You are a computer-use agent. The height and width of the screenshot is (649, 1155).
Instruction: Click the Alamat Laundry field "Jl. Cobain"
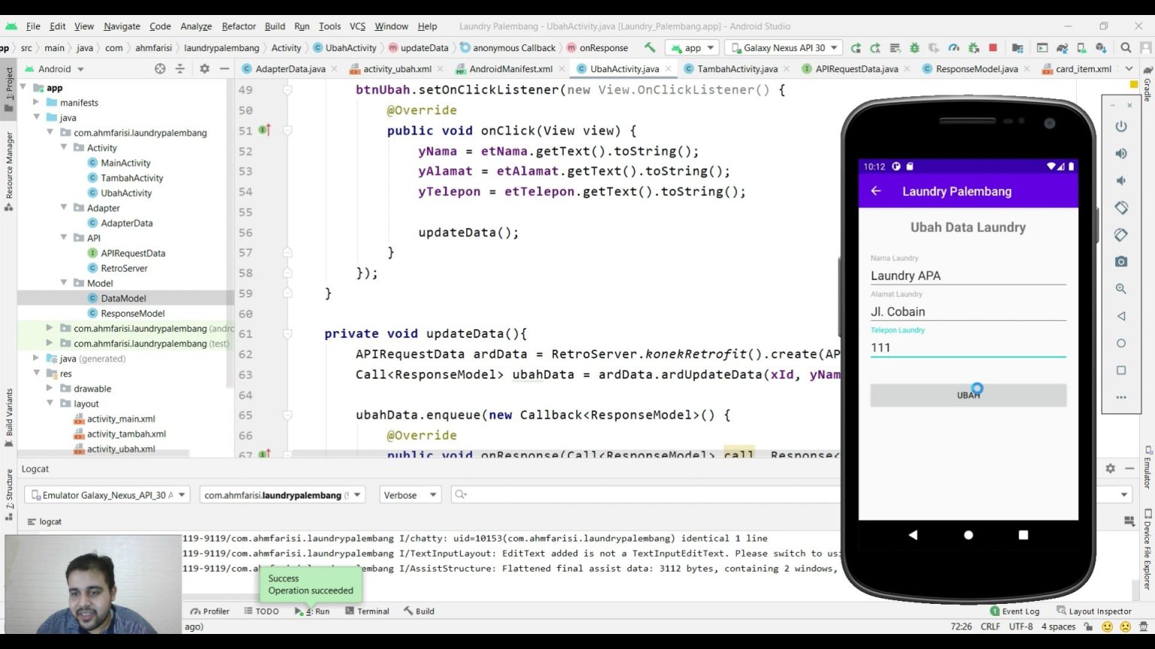click(x=969, y=311)
